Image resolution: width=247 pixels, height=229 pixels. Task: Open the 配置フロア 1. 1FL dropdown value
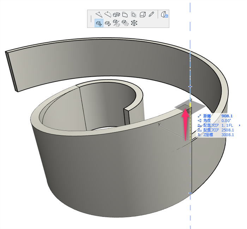[227, 125]
